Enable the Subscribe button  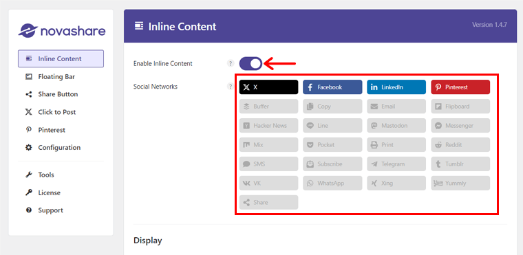coord(332,164)
